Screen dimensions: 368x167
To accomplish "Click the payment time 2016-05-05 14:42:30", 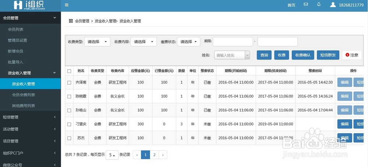I will pyautogui.click(x=315, y=83).
